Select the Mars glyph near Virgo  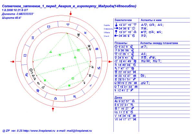point(43,87)
